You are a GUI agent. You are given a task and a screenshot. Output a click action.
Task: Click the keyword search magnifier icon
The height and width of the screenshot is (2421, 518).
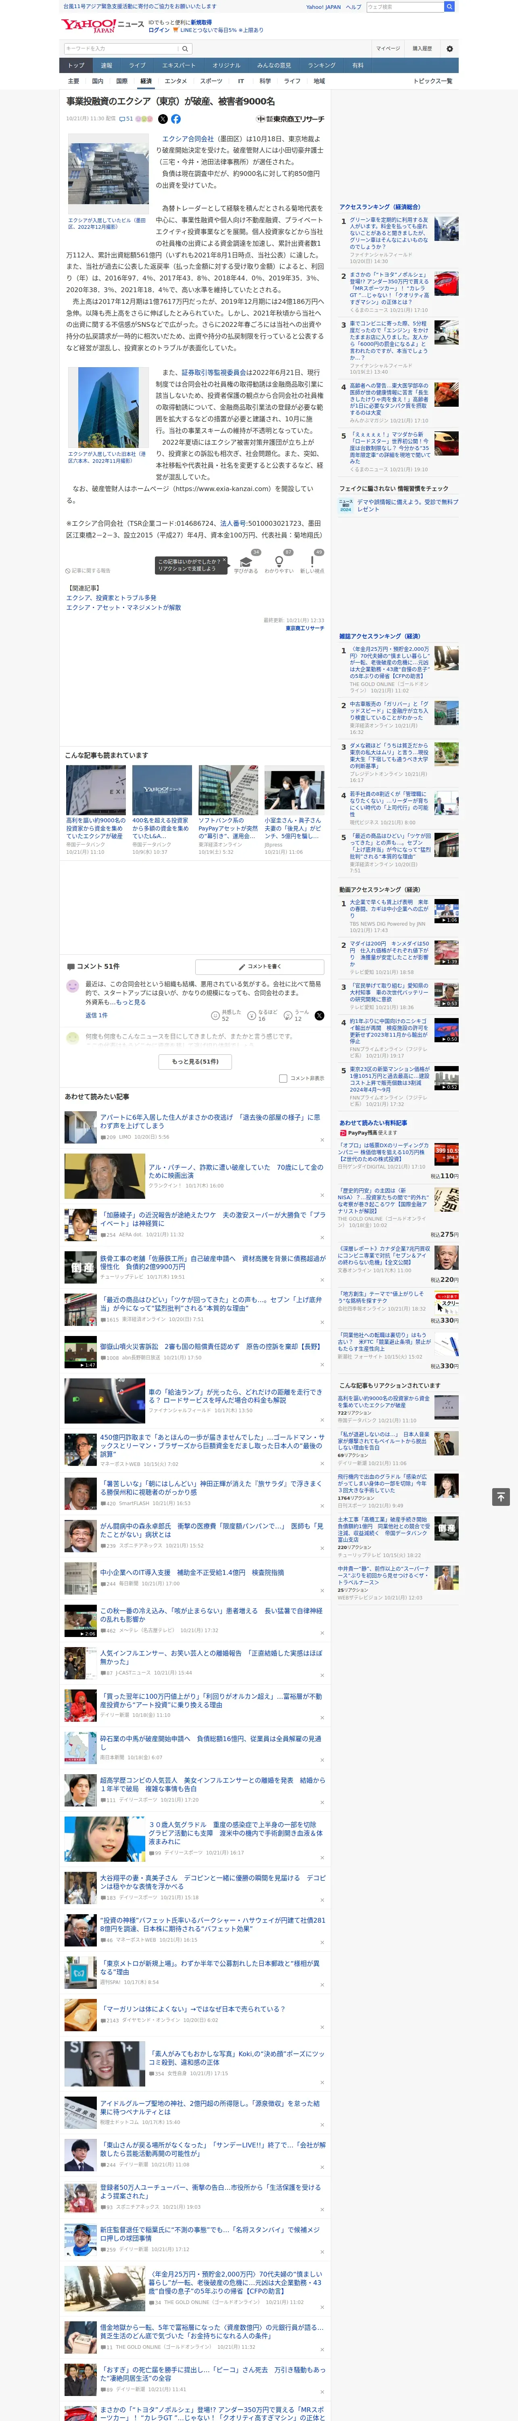pos(185,48)
